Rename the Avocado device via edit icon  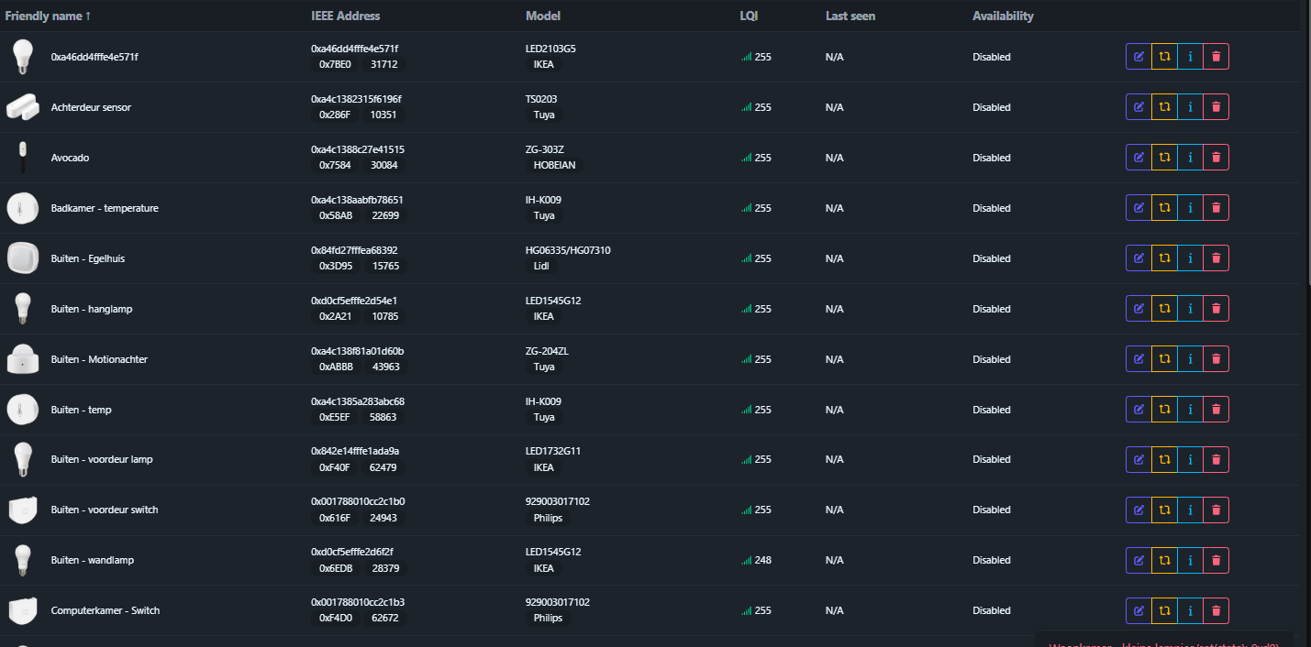(x=1139, y=158)
